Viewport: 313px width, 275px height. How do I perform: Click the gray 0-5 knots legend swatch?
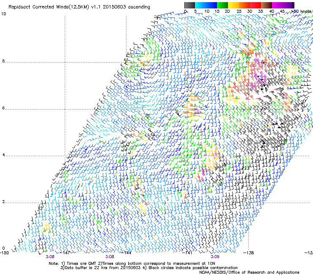coord(189,5)
